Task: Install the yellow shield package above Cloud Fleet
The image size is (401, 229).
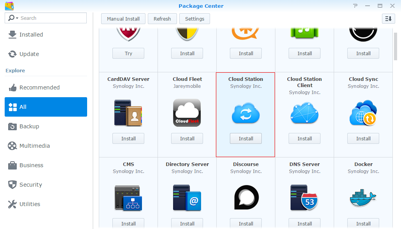Action: coord(187,53)
